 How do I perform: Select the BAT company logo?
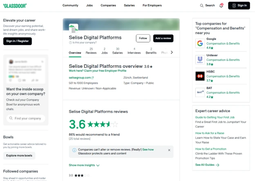tap(200, 93)
